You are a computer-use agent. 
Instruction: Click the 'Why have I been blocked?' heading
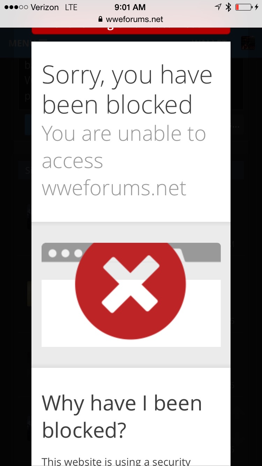(x=122, y=416)
